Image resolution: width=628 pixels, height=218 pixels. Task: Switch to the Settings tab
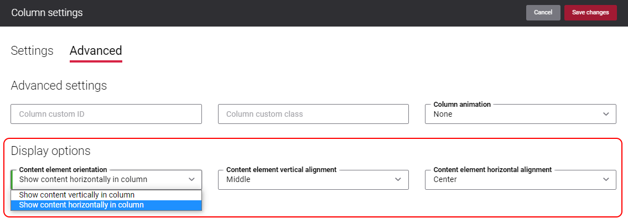pos(32,51)
